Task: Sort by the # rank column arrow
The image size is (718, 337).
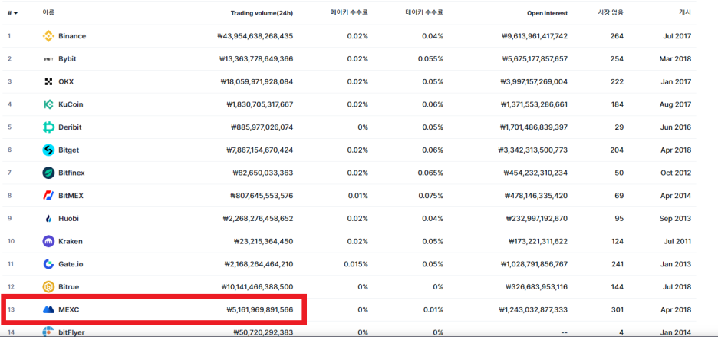Action: tap(16, 13)
